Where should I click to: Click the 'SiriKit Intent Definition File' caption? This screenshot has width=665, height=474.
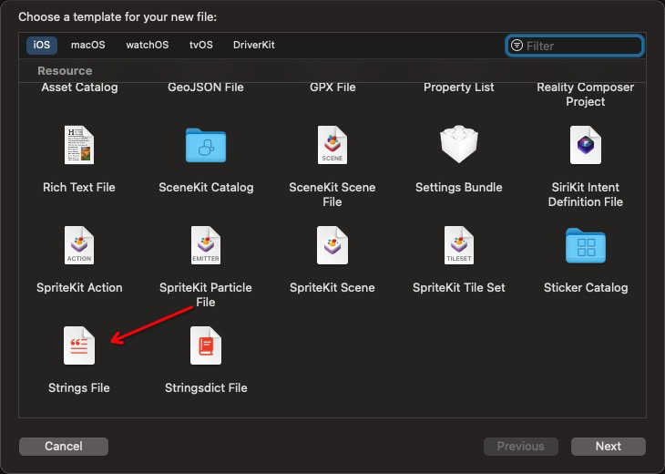coord(585,194)
